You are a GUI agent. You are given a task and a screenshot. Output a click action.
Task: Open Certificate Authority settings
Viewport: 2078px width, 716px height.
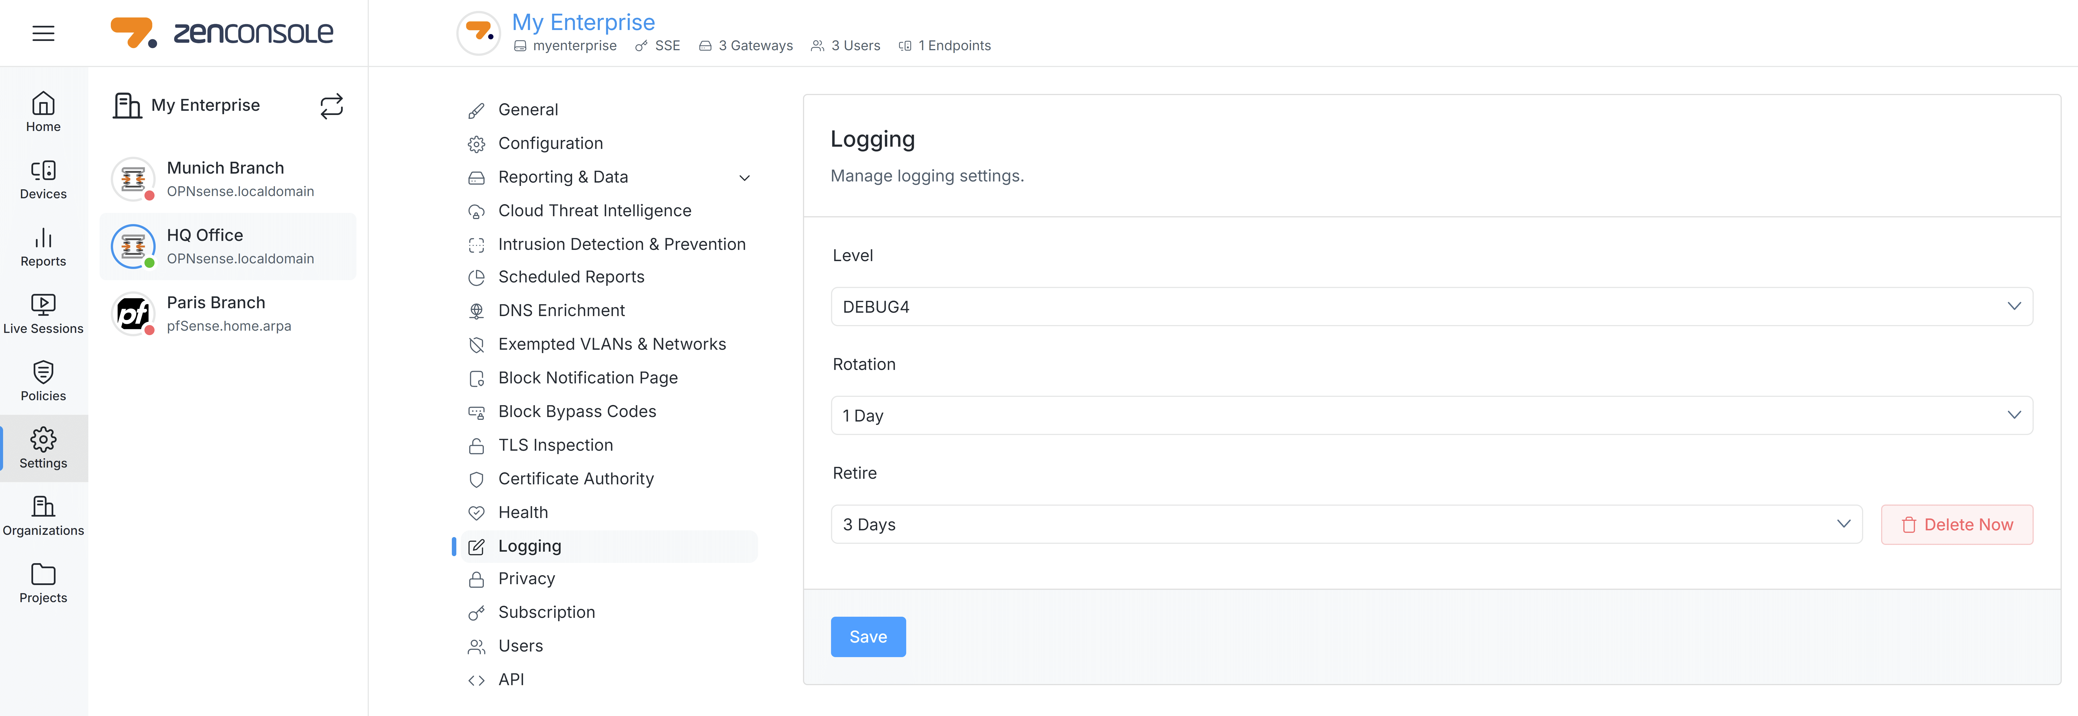coord(576,479)
